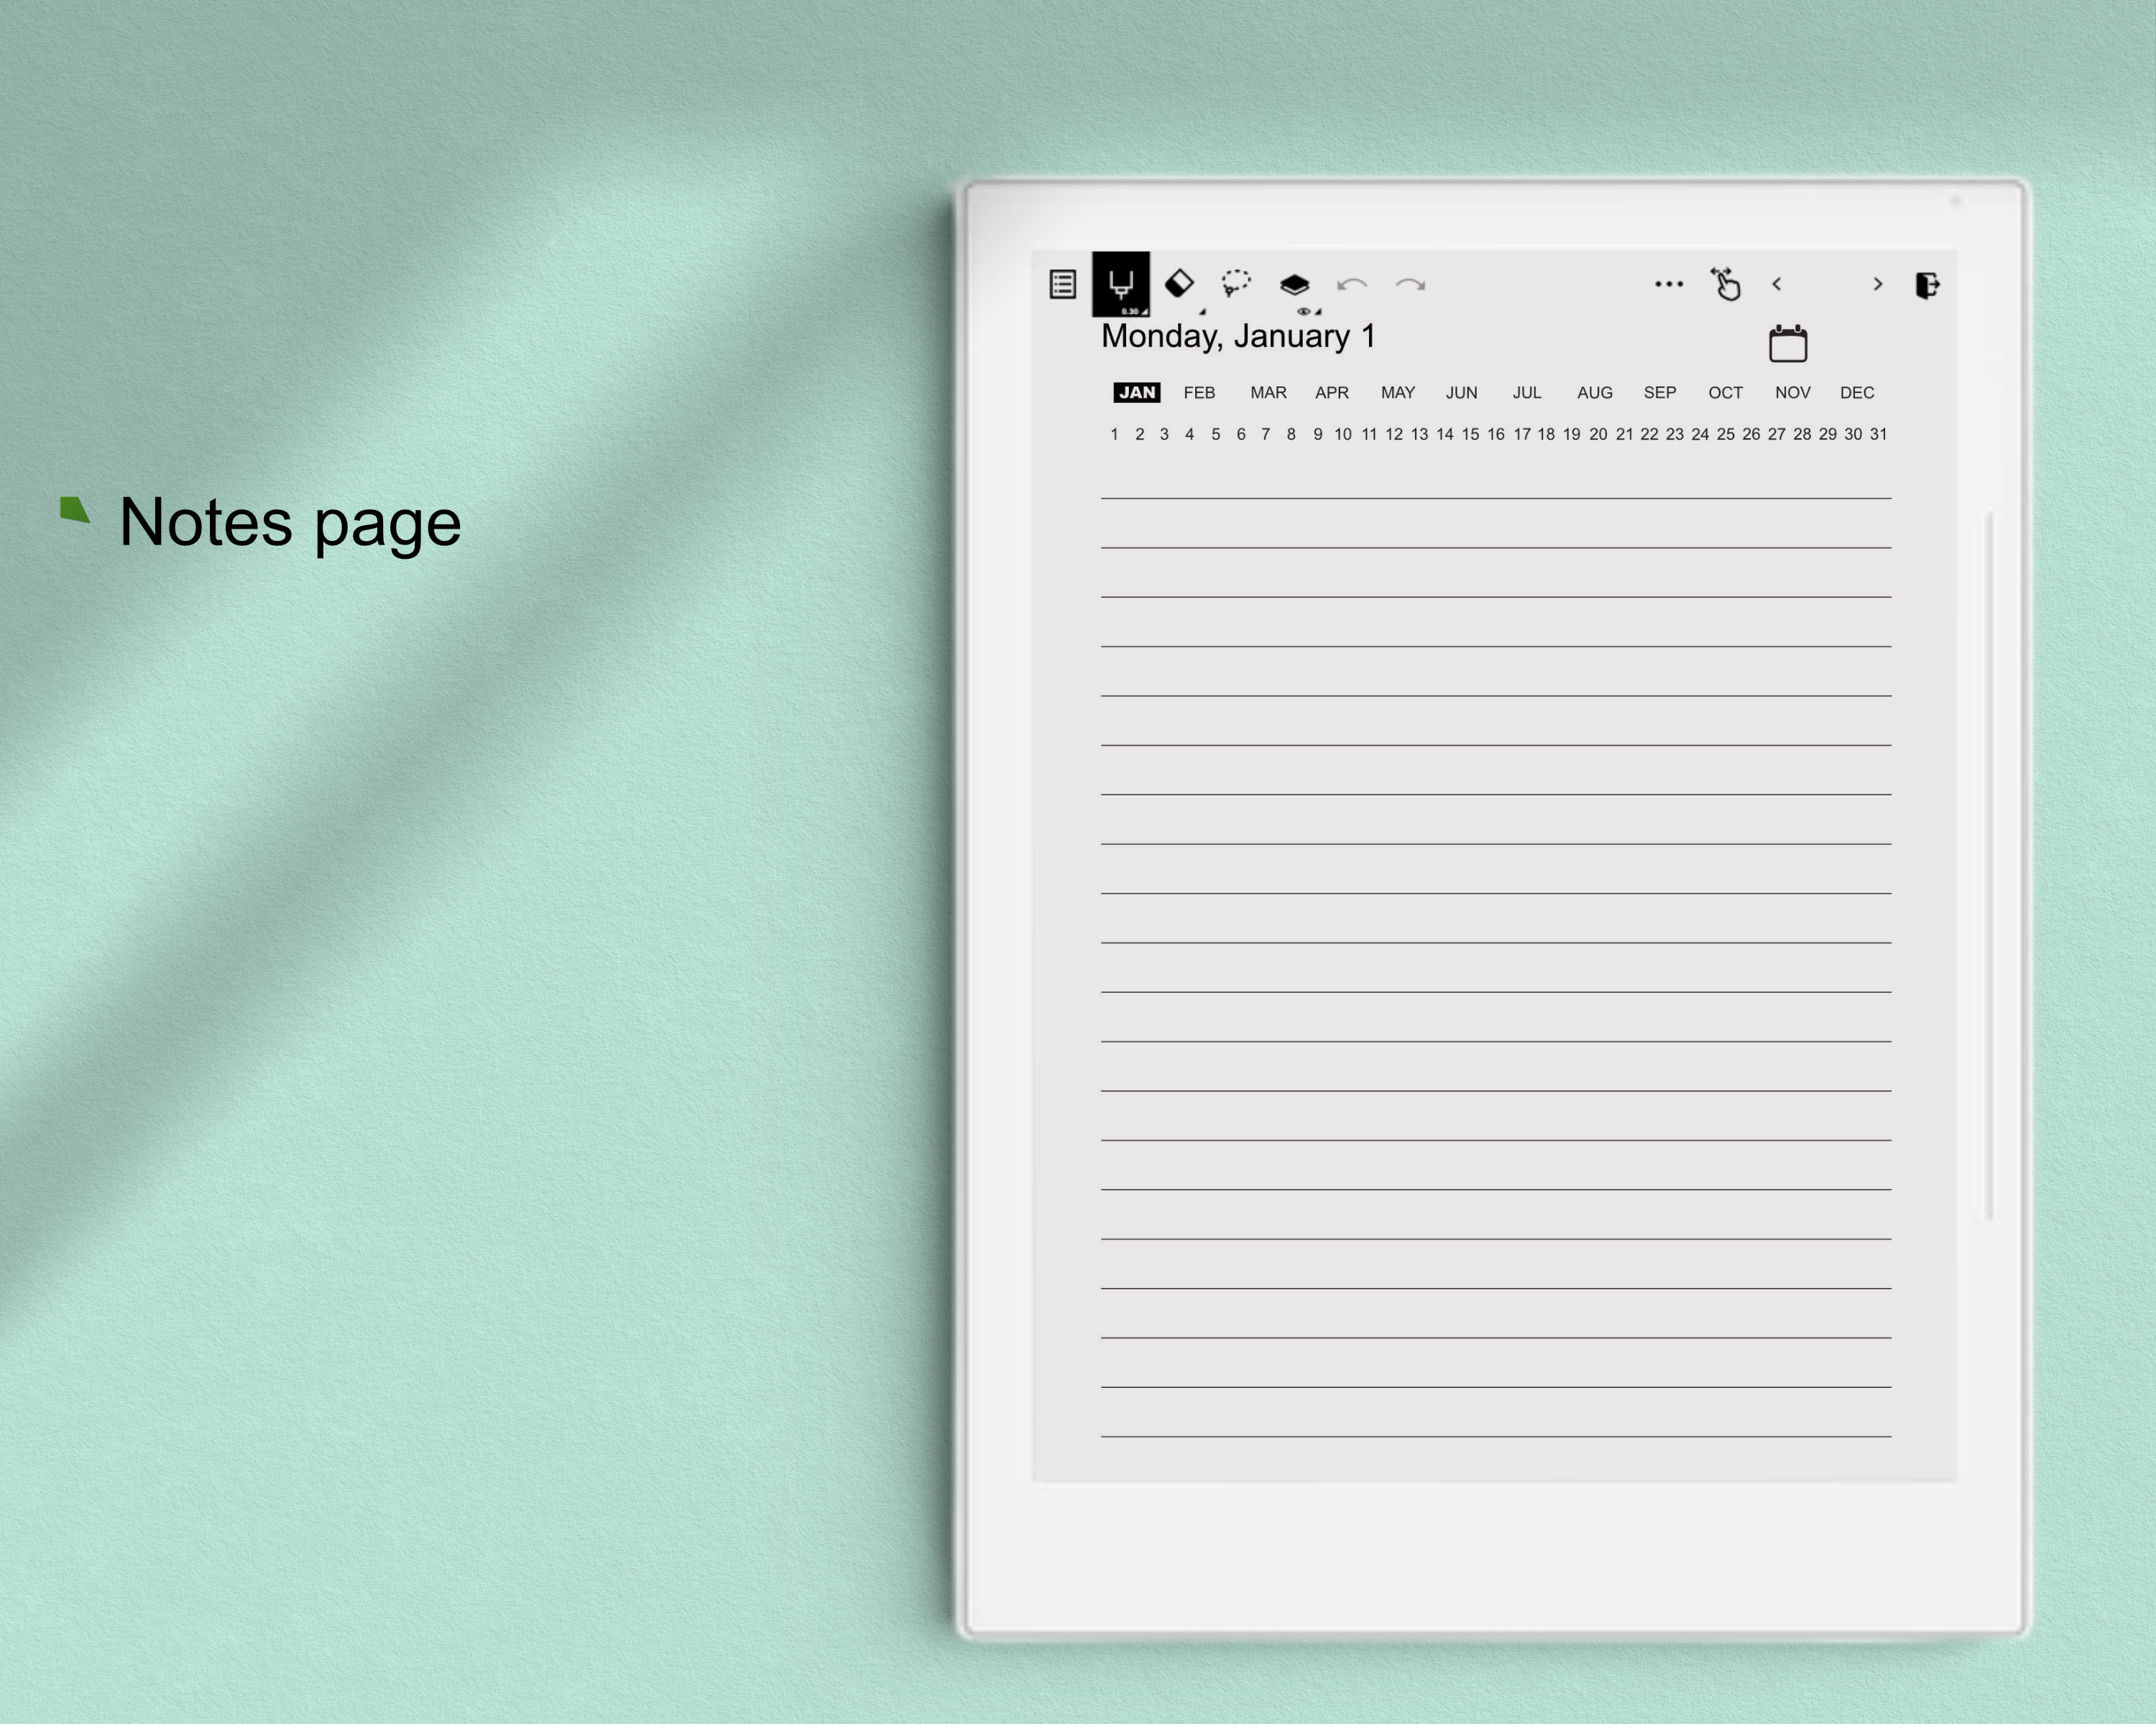Open the calendar icon near the date

point(1789,343)
